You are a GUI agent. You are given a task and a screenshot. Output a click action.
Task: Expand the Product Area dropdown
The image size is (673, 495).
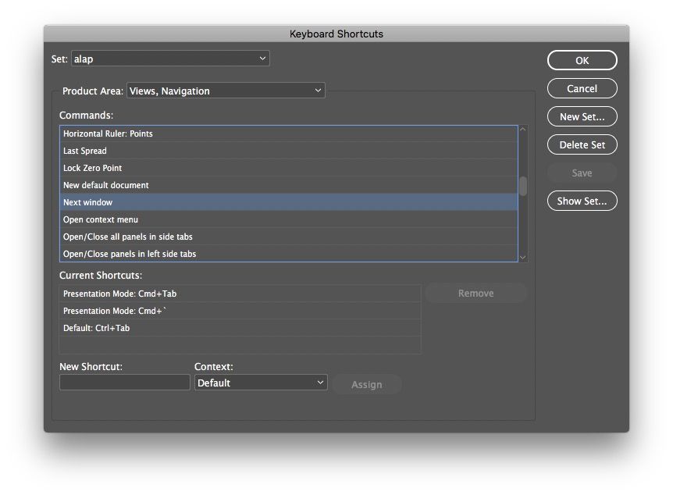coord(226,91)
